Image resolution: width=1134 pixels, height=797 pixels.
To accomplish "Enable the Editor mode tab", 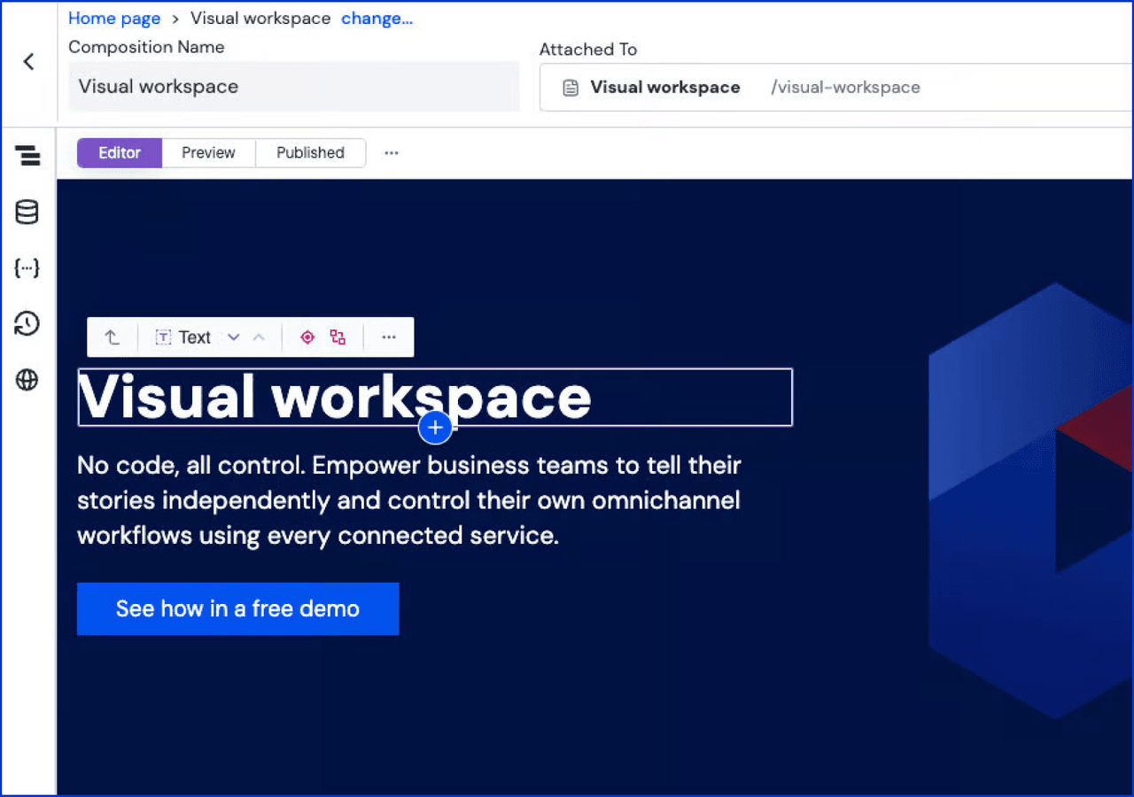I will click(119, 152).
